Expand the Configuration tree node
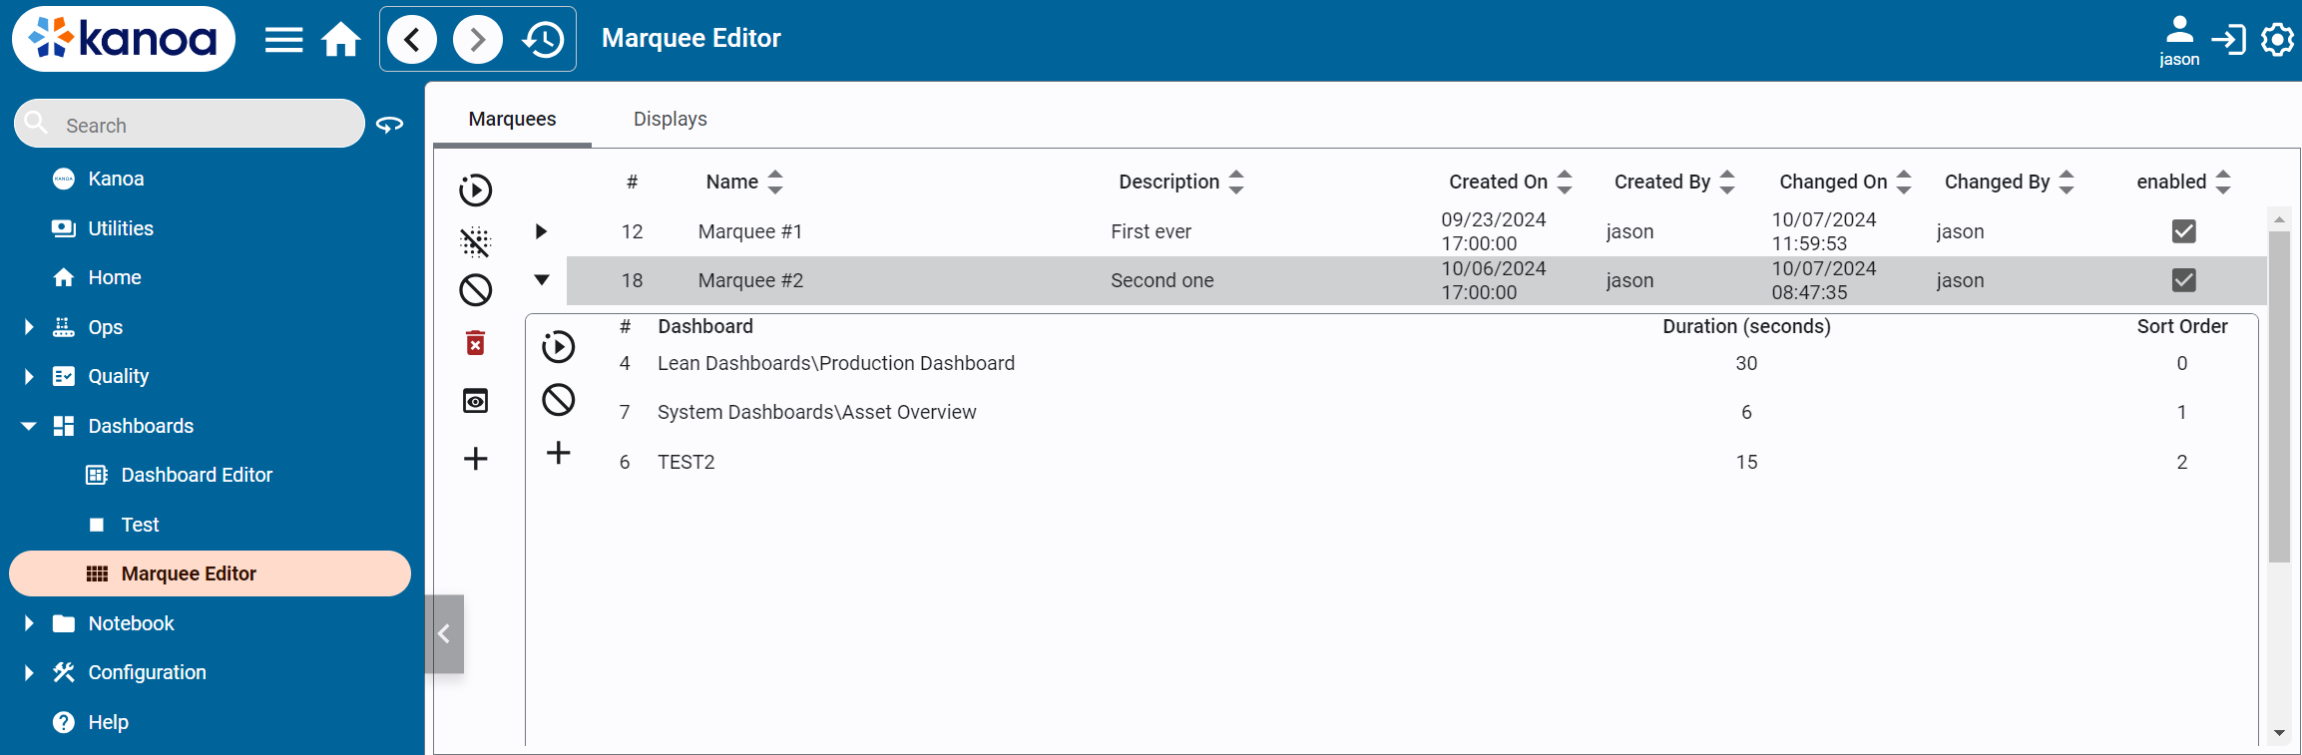2302x755 pixels. (x=29, y=672)
